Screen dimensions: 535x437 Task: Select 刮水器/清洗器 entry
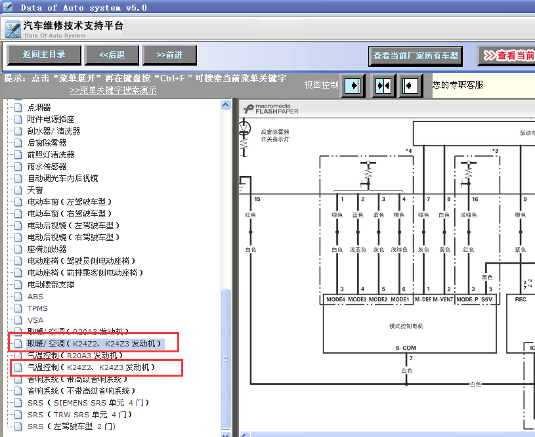pyautogui.click(x=54, y=131)
